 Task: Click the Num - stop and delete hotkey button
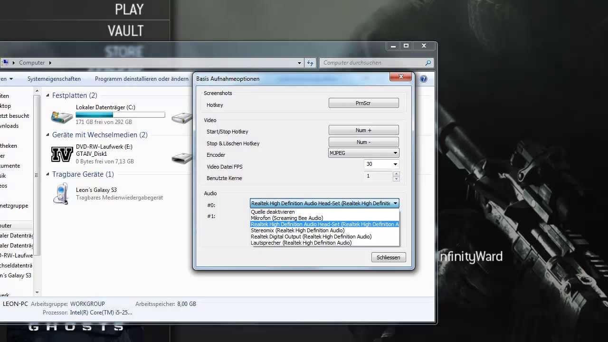pyautogui.click(x=363, y=142)
